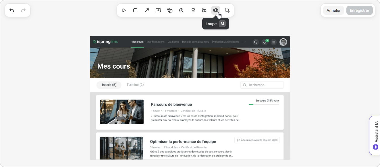Click the Enregistrer button

(x=359, y=10)
